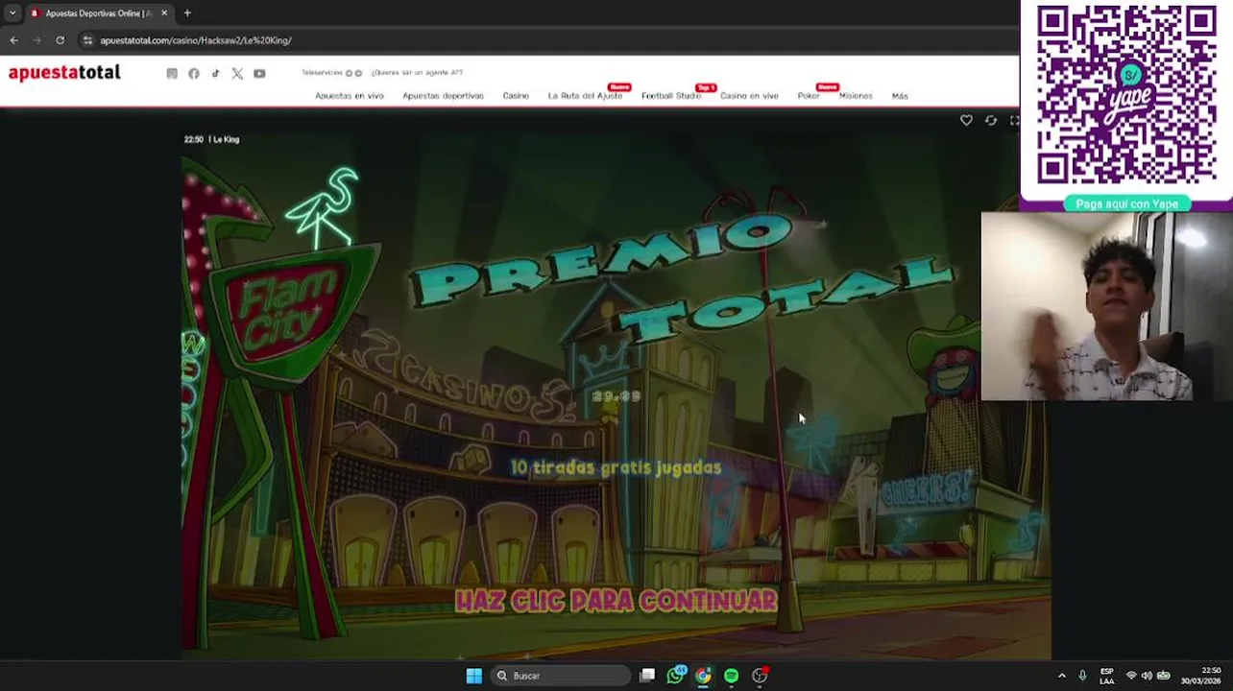The image size is (1233, 691).
Task: Open Poker menu item
Action: tap(808, 96)
